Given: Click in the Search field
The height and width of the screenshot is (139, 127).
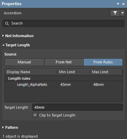Looking at the screenshot, I should (64, 24).
